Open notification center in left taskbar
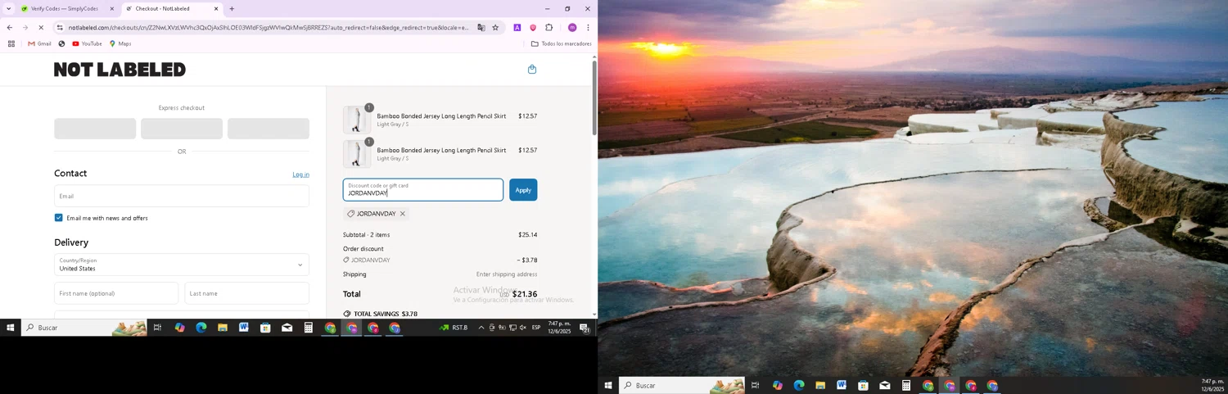 tap(585, 328)
